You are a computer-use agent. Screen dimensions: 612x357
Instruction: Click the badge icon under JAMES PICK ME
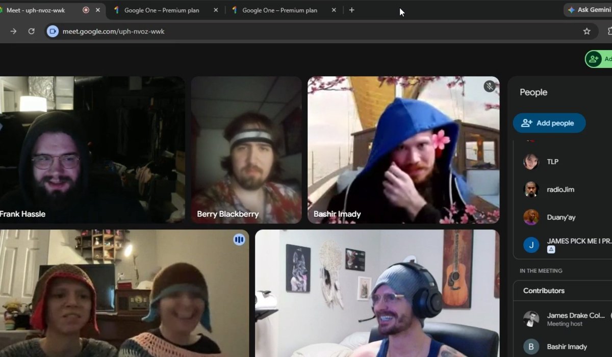point(551,250)
